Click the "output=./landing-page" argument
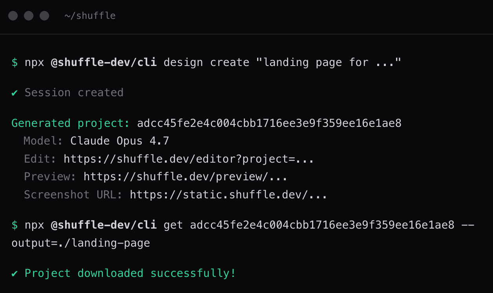 (x=81, y=243)
